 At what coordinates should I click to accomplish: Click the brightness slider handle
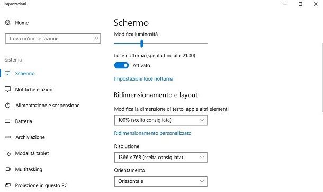[142, 43]
